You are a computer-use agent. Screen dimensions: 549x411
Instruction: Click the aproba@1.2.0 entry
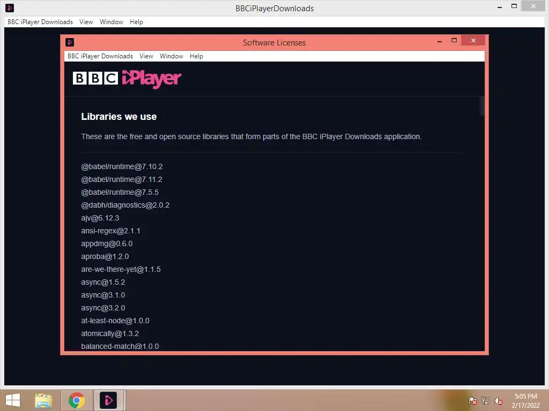coord(105,256)
